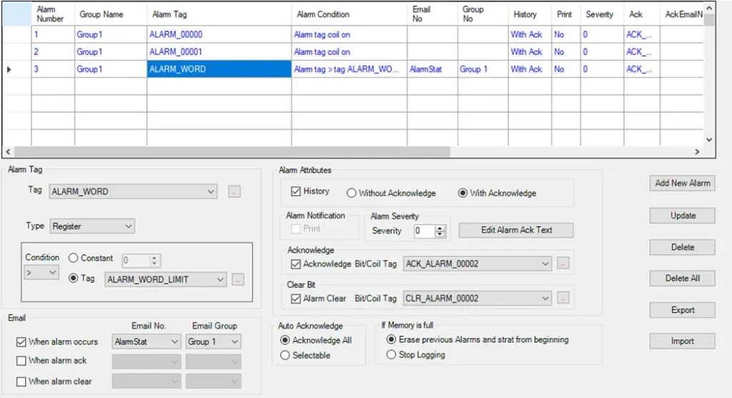Image resolution: width=732 pixels, height=398 pixels.
Task: Select the ALARM_00001 tag cell
Action: coord(219,52)
